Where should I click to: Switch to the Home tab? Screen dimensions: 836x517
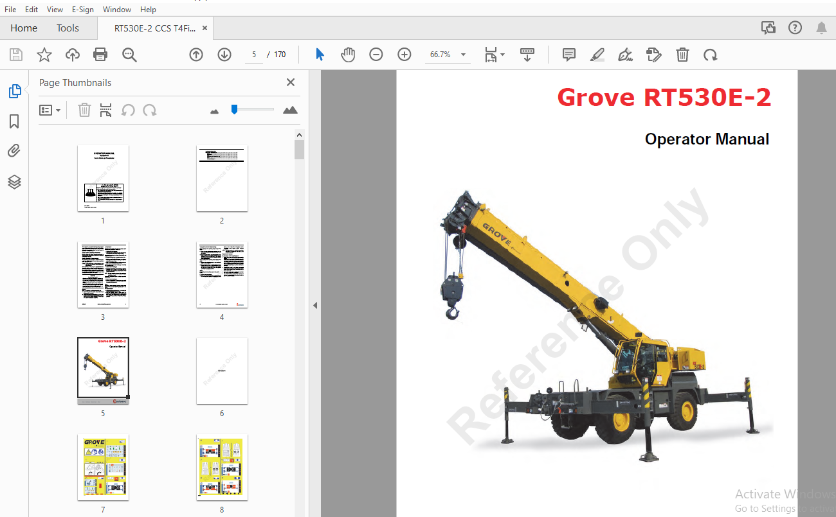(24, 28)
